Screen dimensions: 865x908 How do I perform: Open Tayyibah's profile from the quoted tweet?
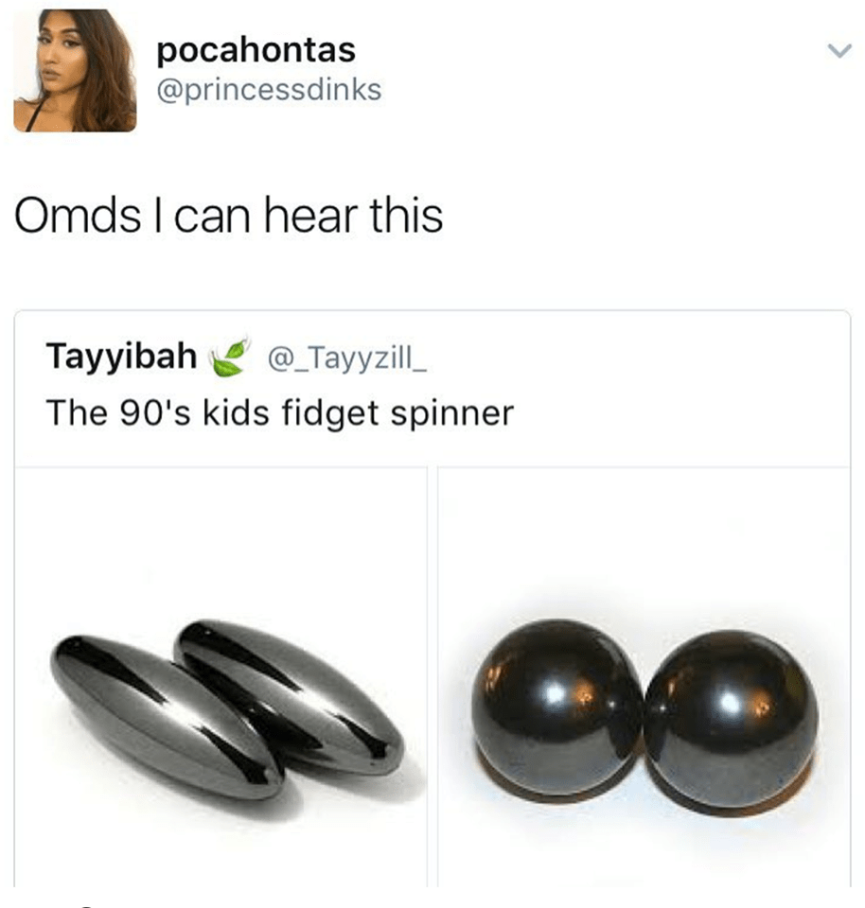[122, 355]
